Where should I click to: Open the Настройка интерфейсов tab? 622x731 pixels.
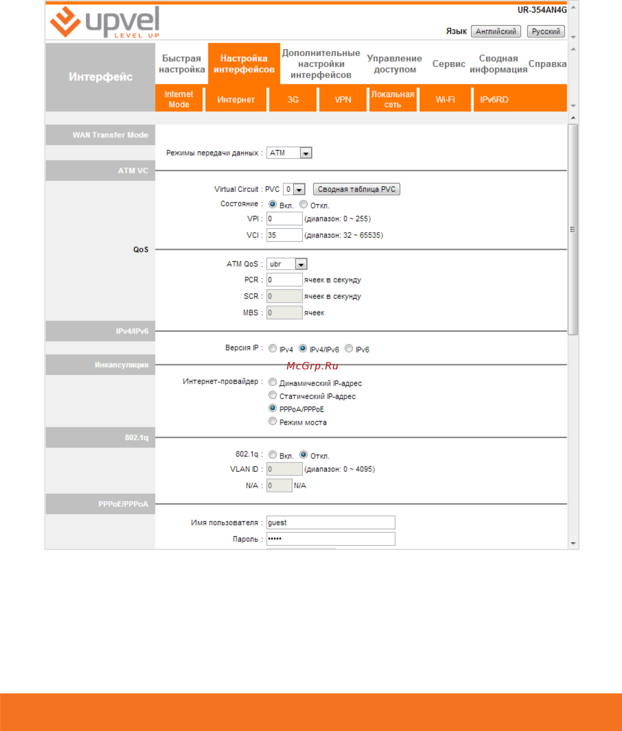pos(244,64)
